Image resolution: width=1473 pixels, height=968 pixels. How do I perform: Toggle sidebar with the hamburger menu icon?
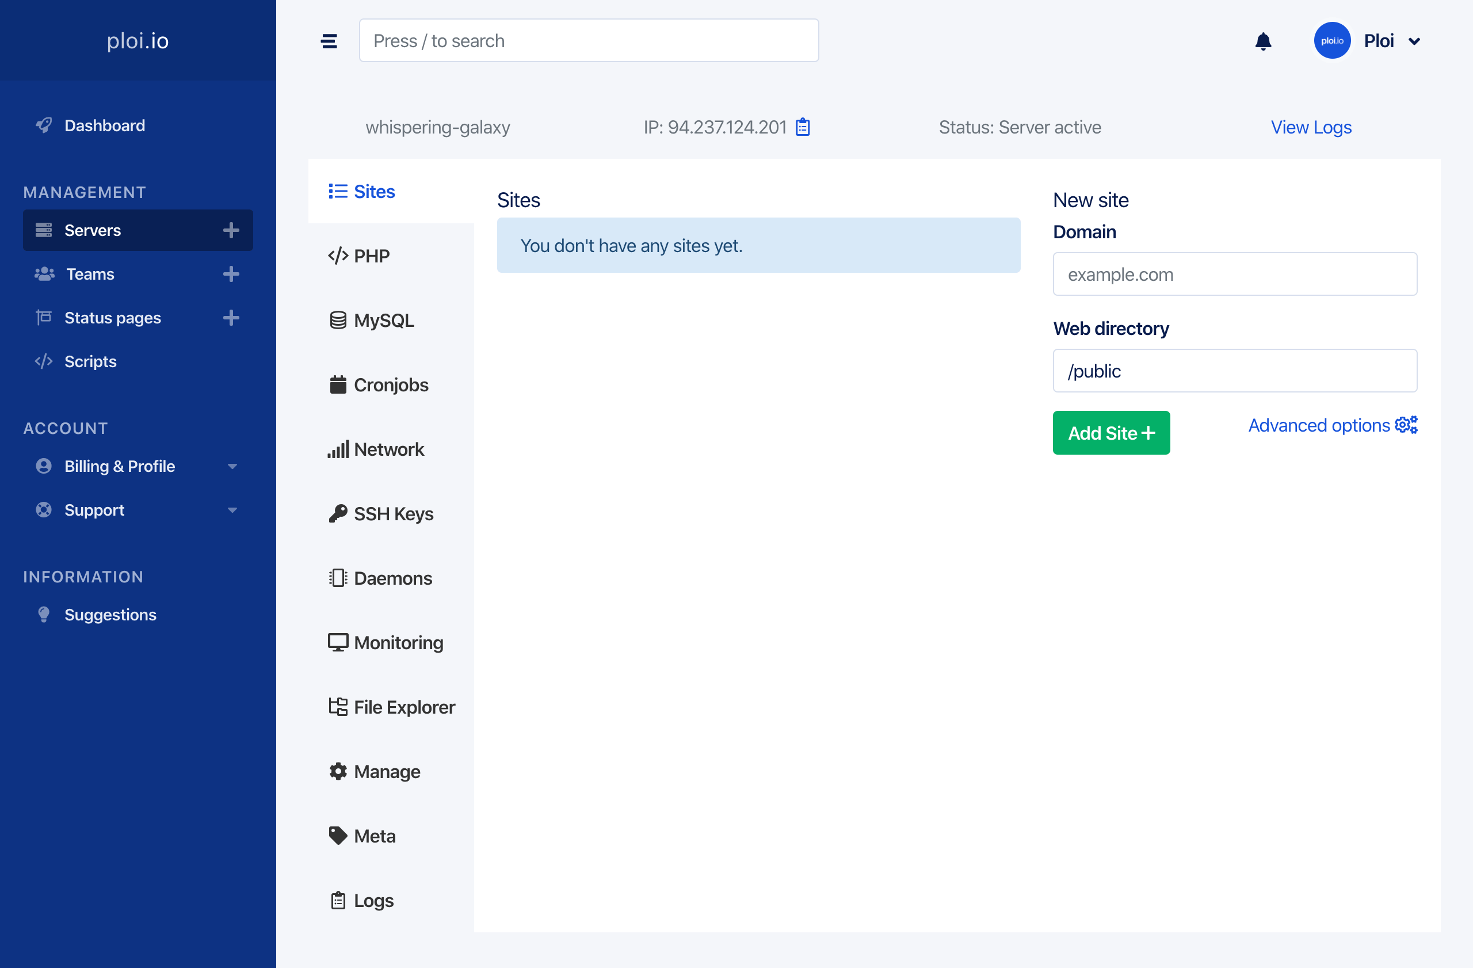[329, 41]
